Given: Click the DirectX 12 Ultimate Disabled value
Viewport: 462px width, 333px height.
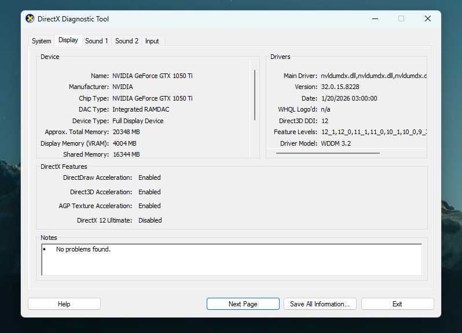Looking at the screenshot, I should click(x=151, y=220).
